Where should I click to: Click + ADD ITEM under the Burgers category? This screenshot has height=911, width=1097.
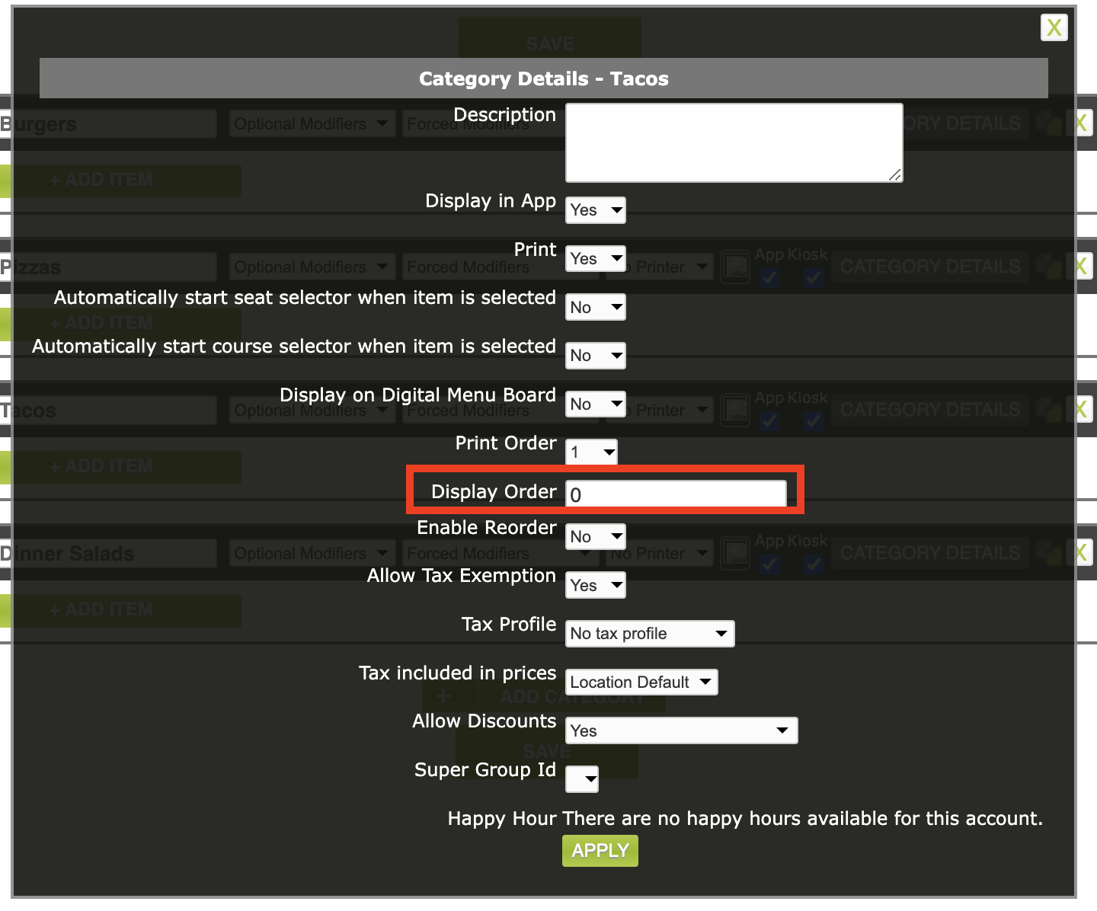pyautogui.click(x=120, y=181)
